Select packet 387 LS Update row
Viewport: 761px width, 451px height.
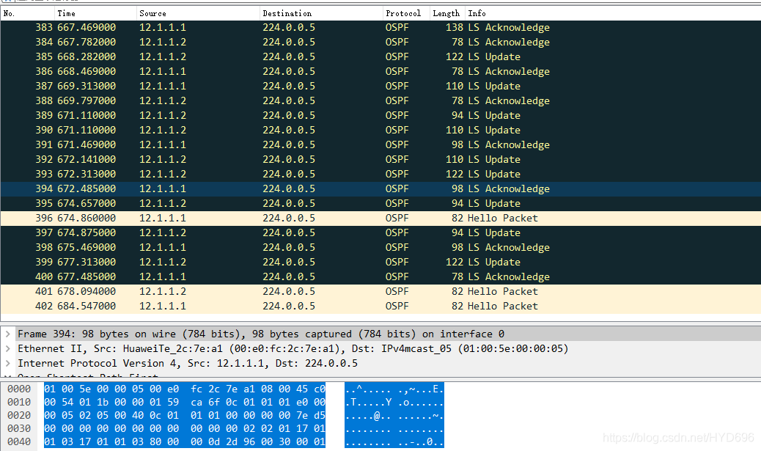click(380, 86)
